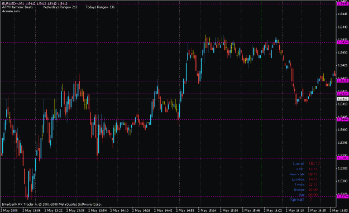Click the 1.5395 price scale value
The image size is (349, 213).
[x=343, y=143]
